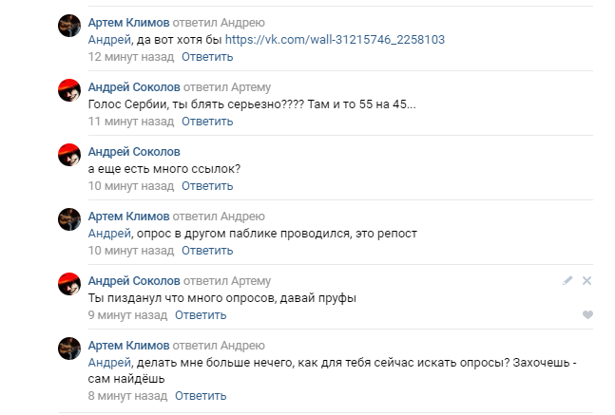Like the comment using the heart icon
This screenshot has width=615, height=415.
tap(587, 314)
